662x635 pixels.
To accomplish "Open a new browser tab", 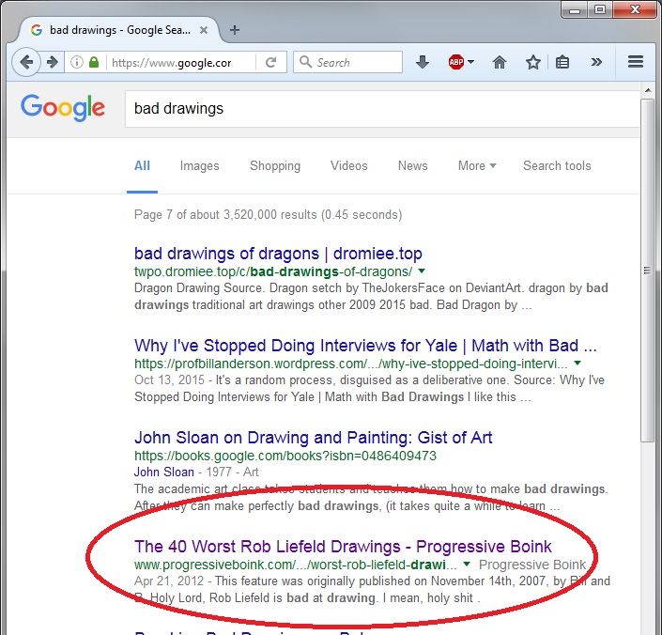I will coord(235,29).
